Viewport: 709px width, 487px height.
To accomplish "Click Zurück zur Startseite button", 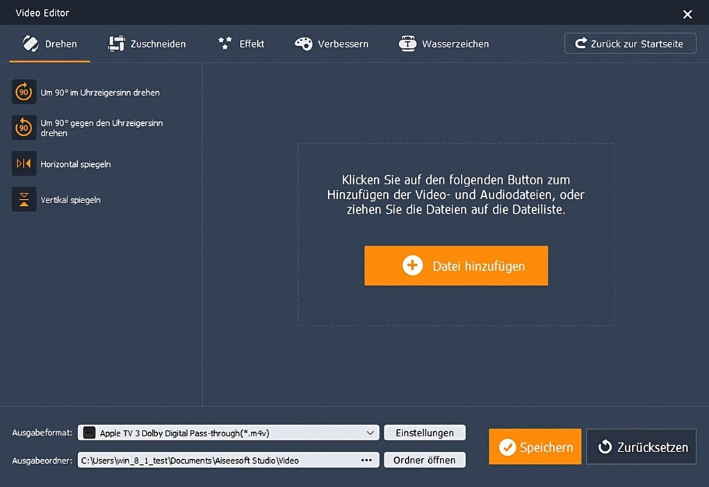I will (x=630, y=43).
